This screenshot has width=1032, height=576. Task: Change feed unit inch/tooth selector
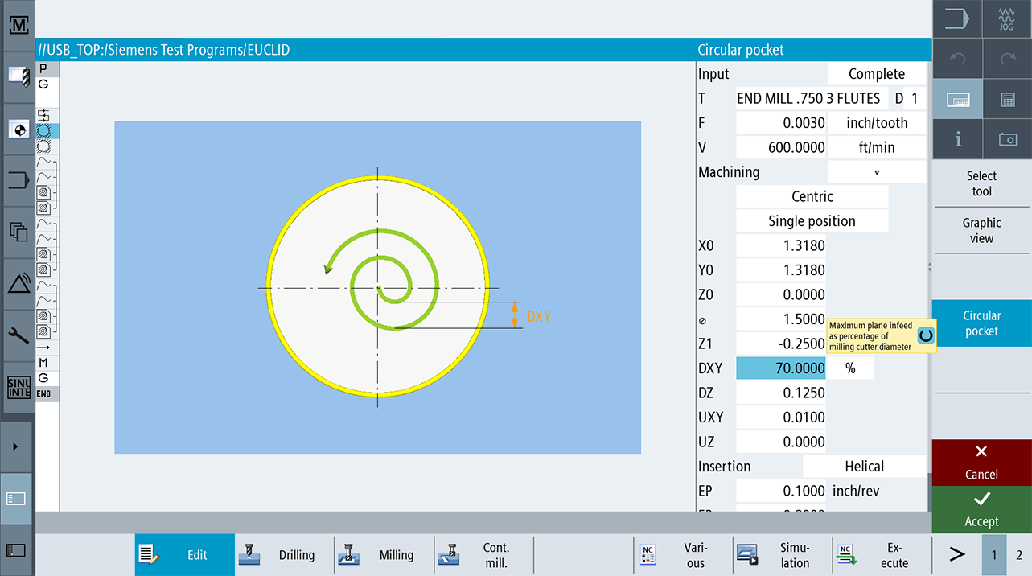(877, 123)
